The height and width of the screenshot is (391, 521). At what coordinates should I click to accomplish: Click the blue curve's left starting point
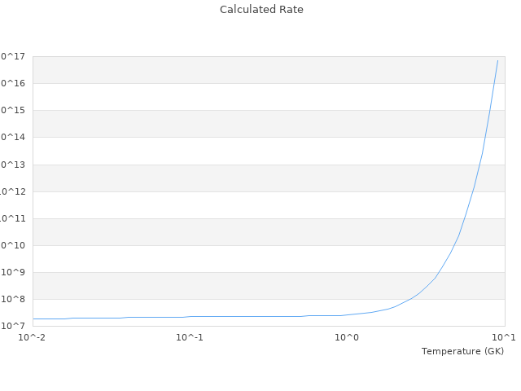33,319
